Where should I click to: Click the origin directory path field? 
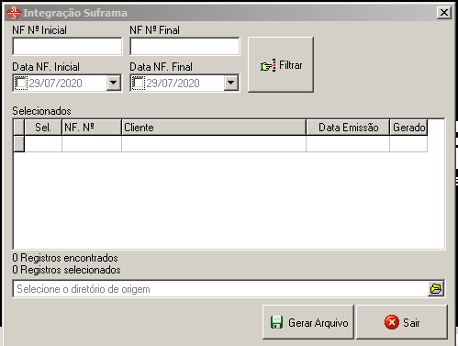tap(220, 289)
